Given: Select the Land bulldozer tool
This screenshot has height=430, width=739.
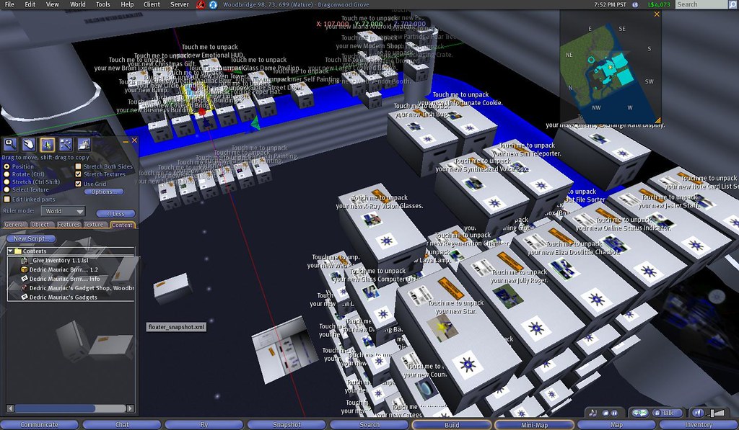Looking at the screenshot, I should 83,144.
